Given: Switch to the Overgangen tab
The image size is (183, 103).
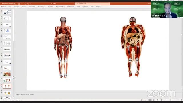Looking at the screenshot, I should click(x=42, y=7).
